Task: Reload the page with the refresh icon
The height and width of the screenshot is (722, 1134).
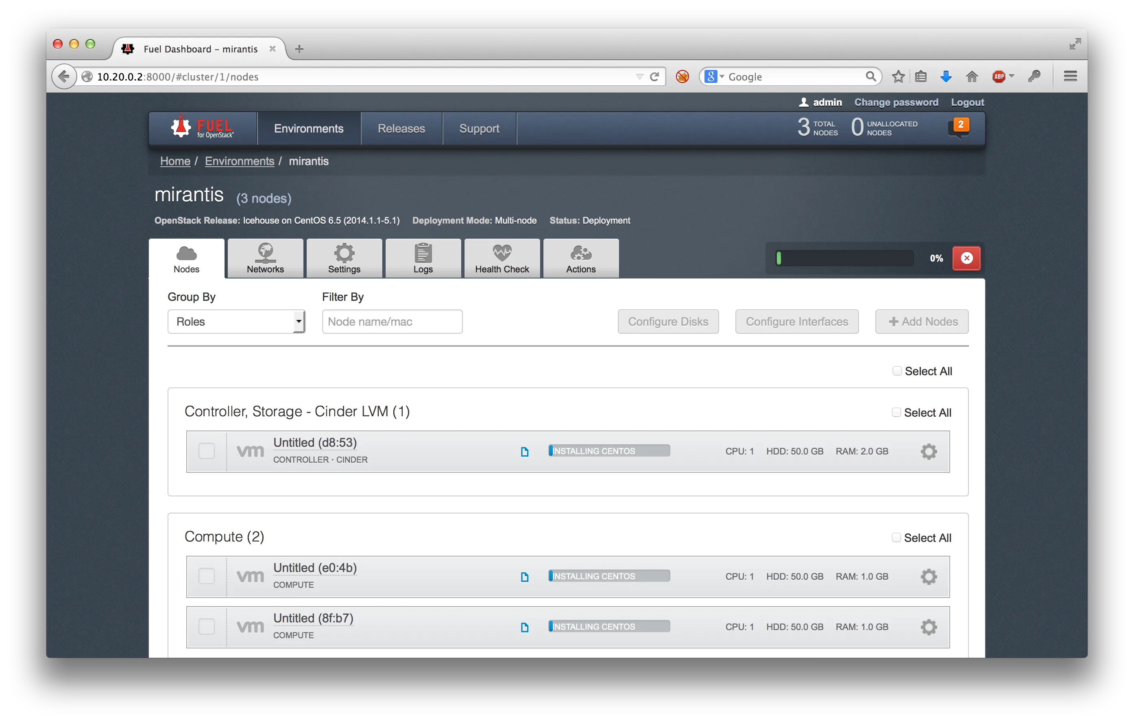Action: coord(654,76)
